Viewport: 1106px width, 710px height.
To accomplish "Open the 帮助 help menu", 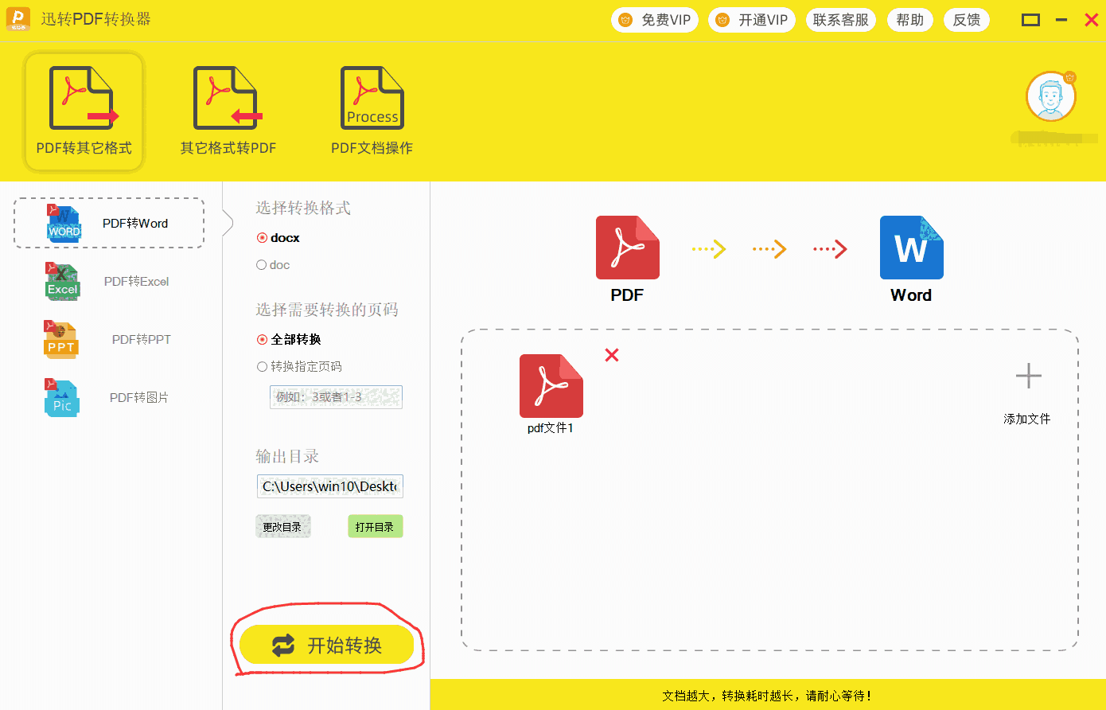I will click(x=909, y=20).
